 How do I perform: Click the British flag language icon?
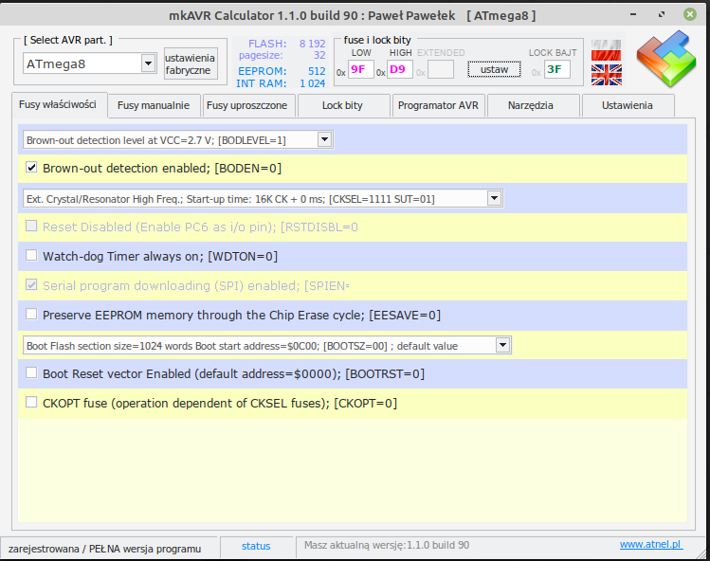[606, 74]
